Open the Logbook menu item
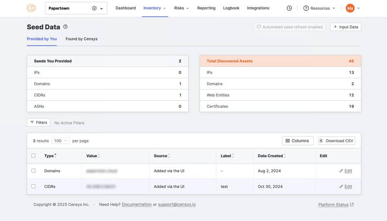The image size is (387, 221). (x=231, y=8)
